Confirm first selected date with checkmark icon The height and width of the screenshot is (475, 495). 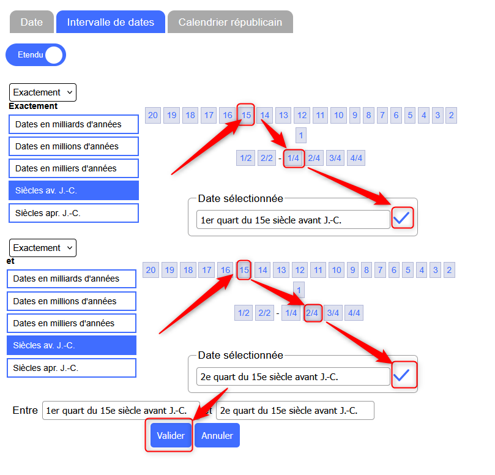point(402,219)
